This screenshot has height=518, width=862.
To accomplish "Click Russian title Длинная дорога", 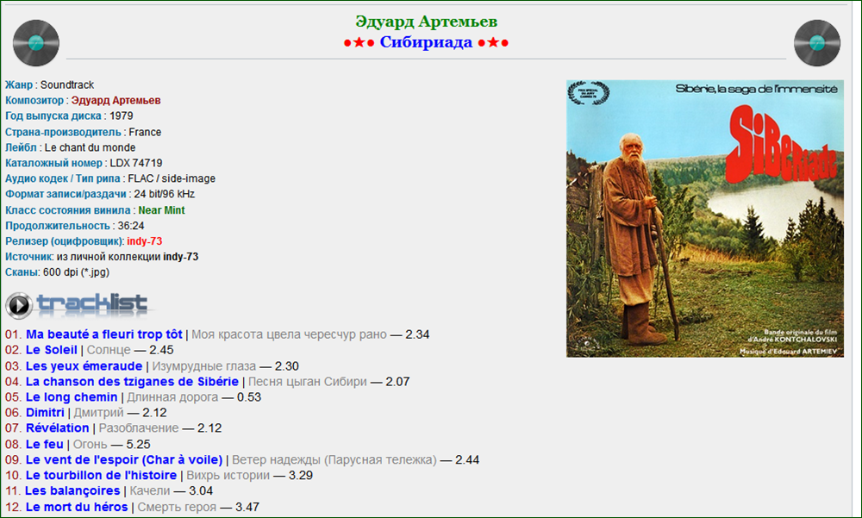I will (x=172, y=397).
